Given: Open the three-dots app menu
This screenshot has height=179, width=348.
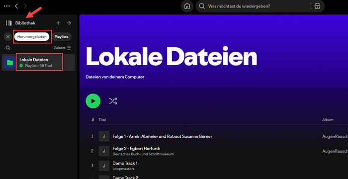Looking at the screenshot, I should pos(7,6).
